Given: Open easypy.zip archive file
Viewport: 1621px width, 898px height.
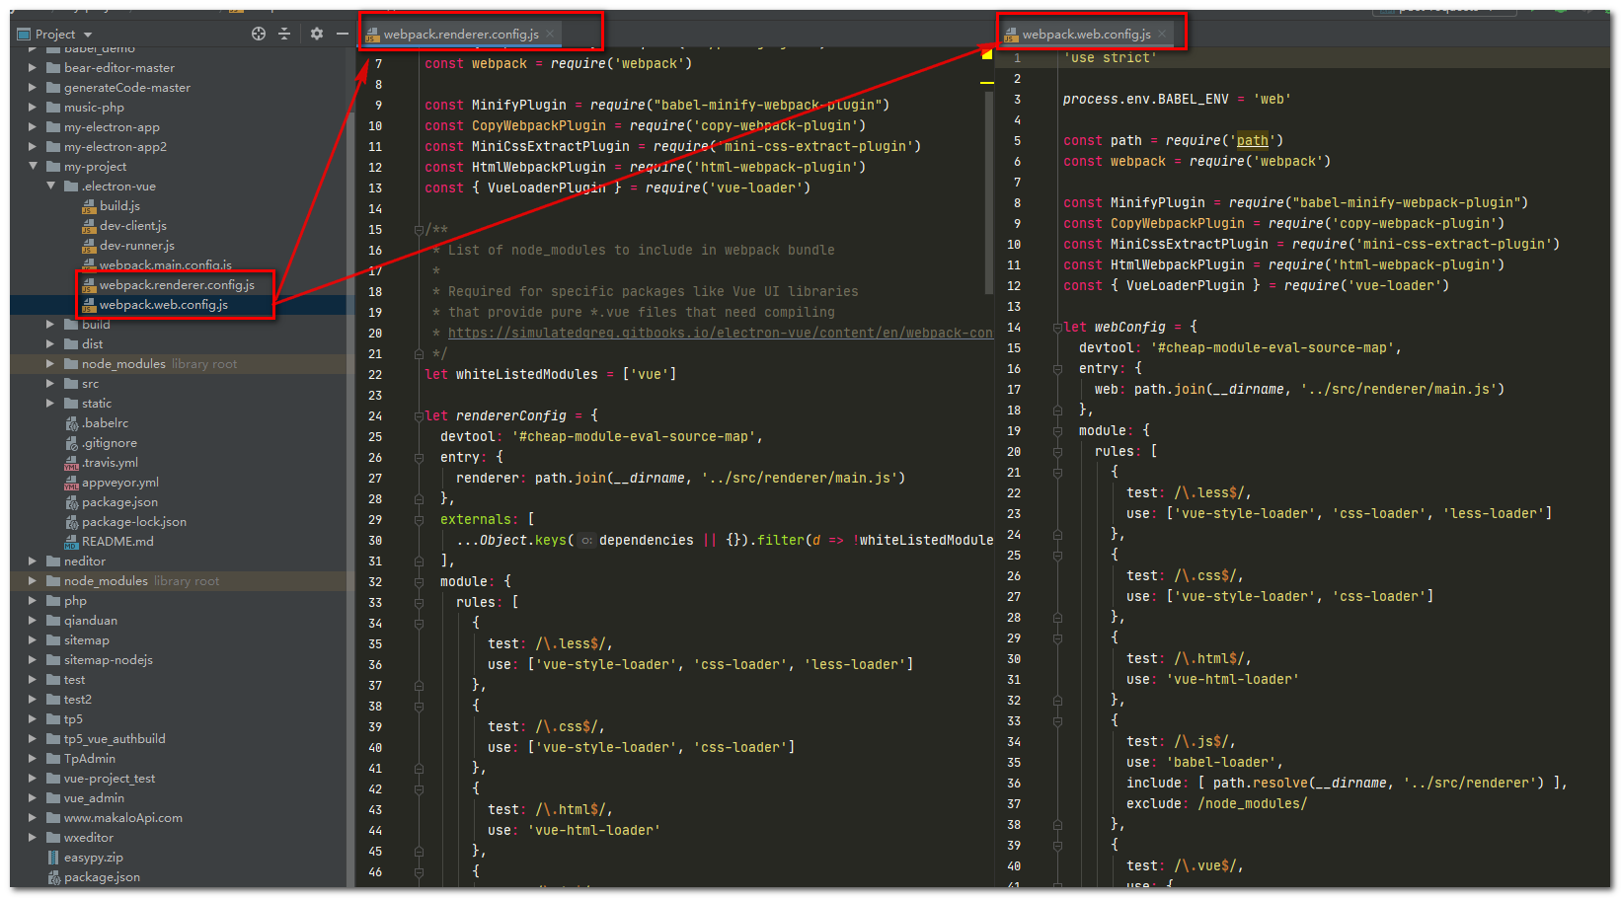Looking at the screenshot, I should coord(93,858).
